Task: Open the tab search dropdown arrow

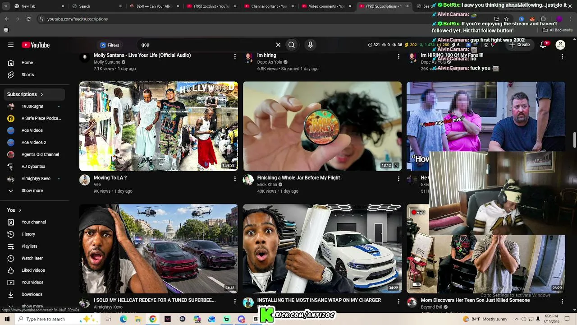Action: (x=5, y=6)
